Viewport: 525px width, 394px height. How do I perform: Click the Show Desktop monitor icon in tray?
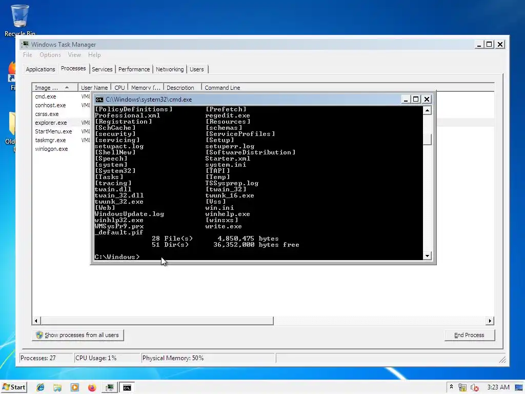pyautogui.click(x=519, y=387)
